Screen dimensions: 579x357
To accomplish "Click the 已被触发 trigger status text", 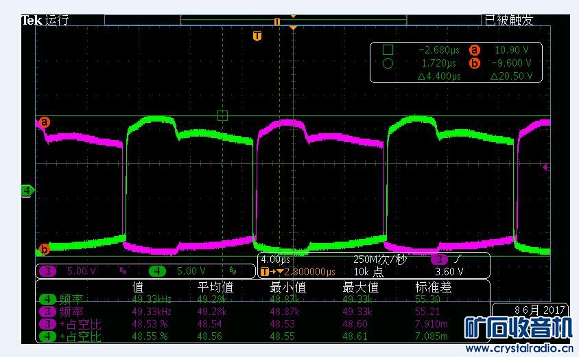I will tap(509, 20).
